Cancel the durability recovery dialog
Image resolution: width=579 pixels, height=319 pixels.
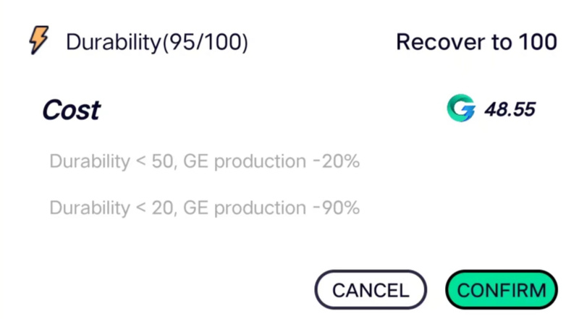tap(371, 290)
